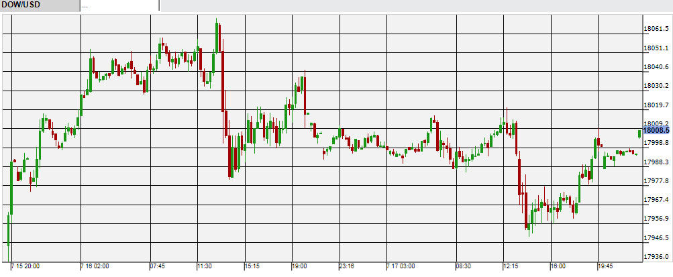The image size is (673, 277).
Task: Click the 17946.5 price axis label
Action: (656, 238)
